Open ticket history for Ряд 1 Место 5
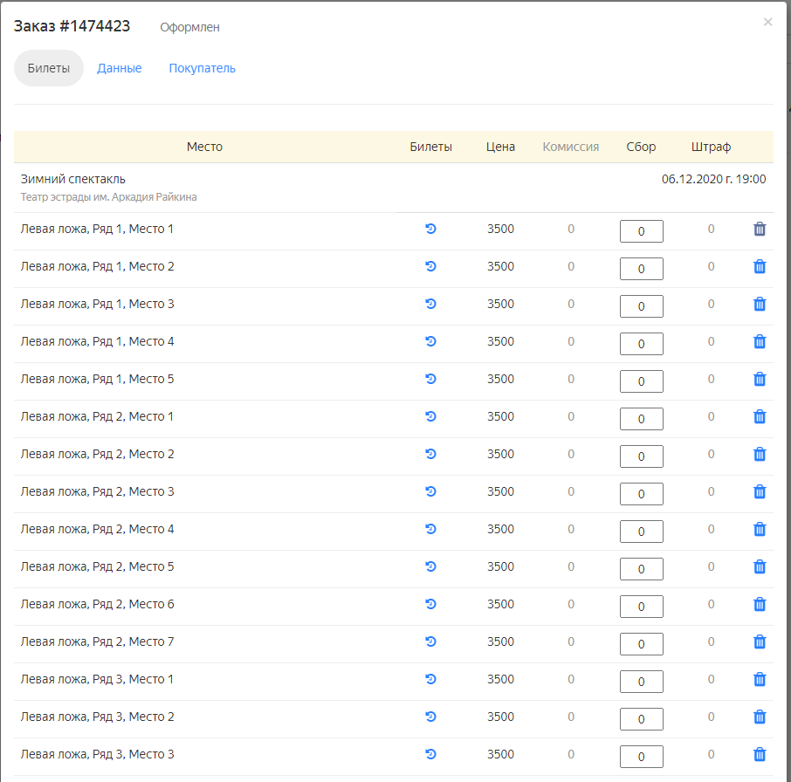Image resolution: width=791 pixels, height=782 pixels. coord(430,379)
